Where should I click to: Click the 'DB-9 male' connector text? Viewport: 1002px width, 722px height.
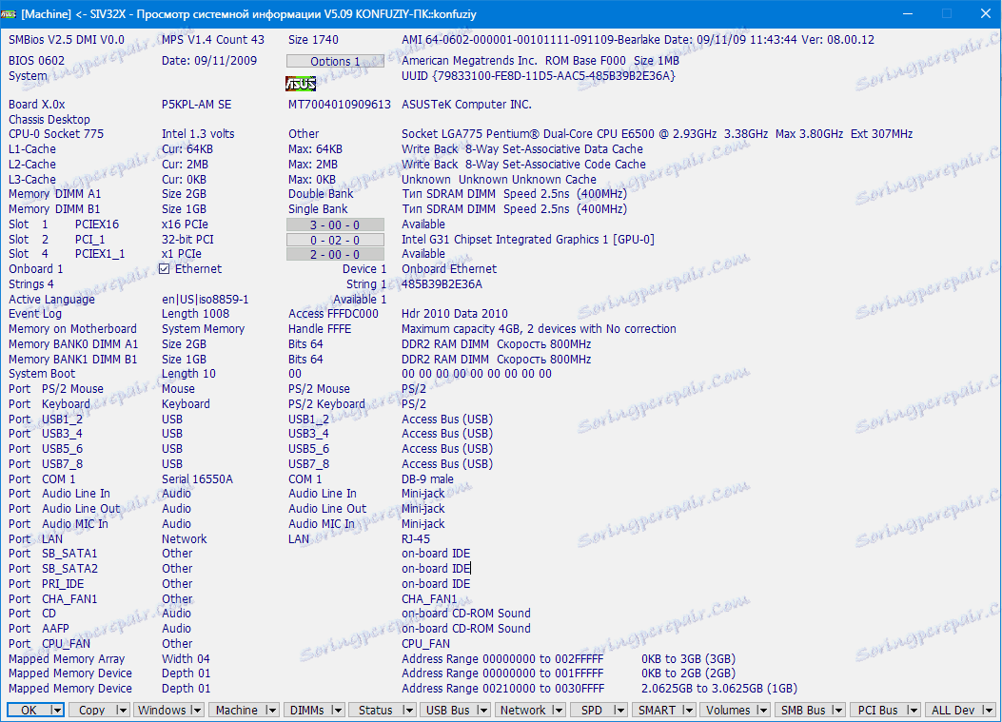pyautogui.click(x=427, y=479)
